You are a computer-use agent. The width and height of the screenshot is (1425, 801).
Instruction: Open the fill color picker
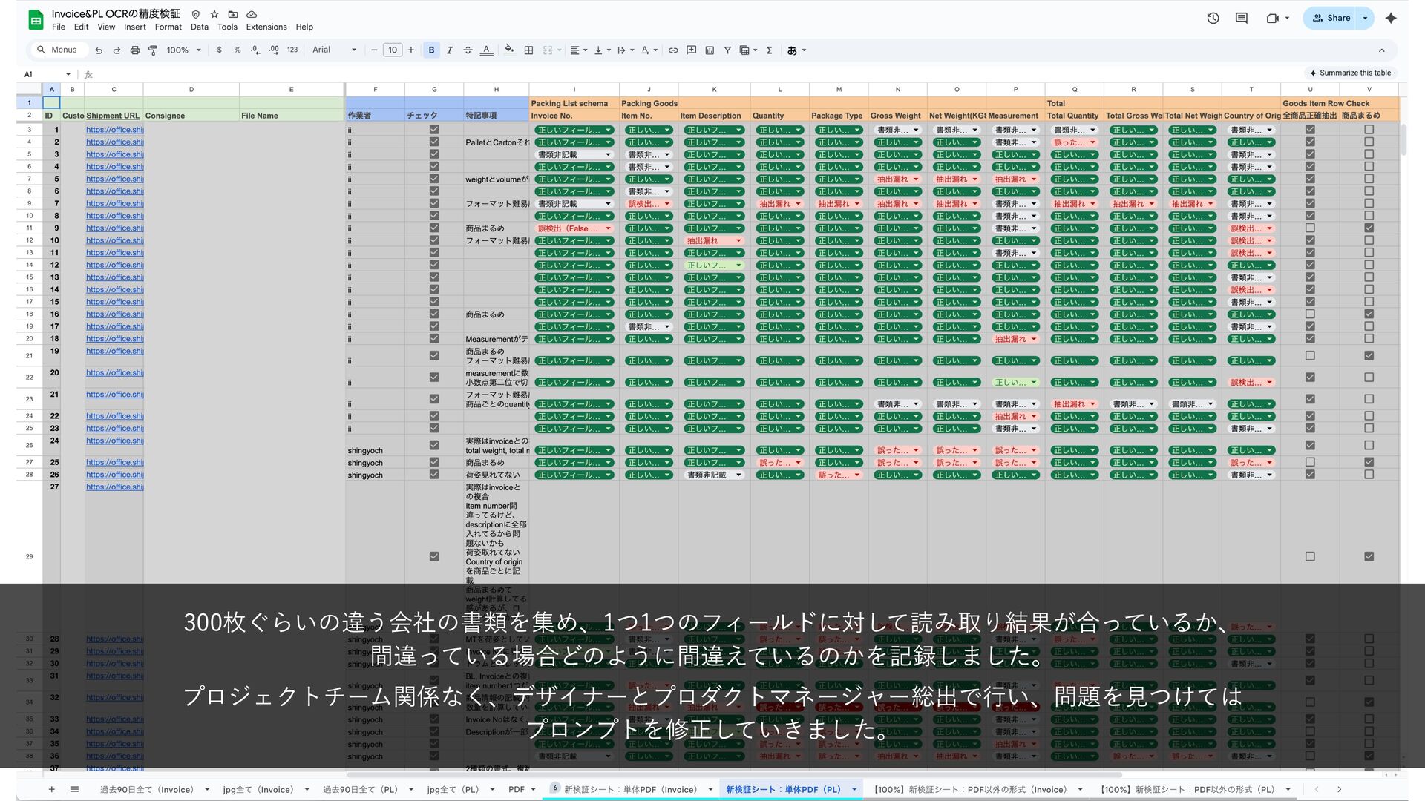tap(509, 50)
